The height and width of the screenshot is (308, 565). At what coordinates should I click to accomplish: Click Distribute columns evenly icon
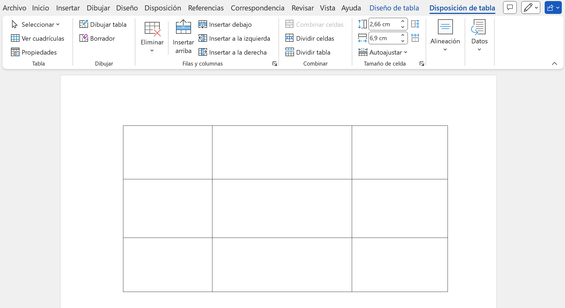[x=415, y=38]
